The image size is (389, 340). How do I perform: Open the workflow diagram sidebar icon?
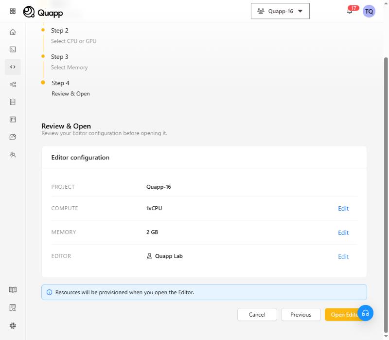tap(13, 84)
